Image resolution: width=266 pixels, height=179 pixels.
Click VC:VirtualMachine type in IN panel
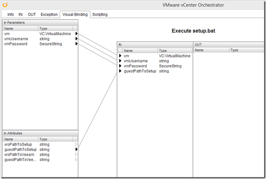click(x=175, y=56)
